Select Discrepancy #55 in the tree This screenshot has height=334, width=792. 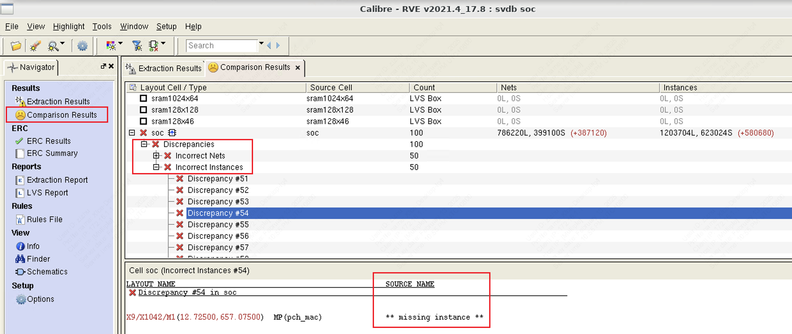pyautogui.click(x=218, y=225)
